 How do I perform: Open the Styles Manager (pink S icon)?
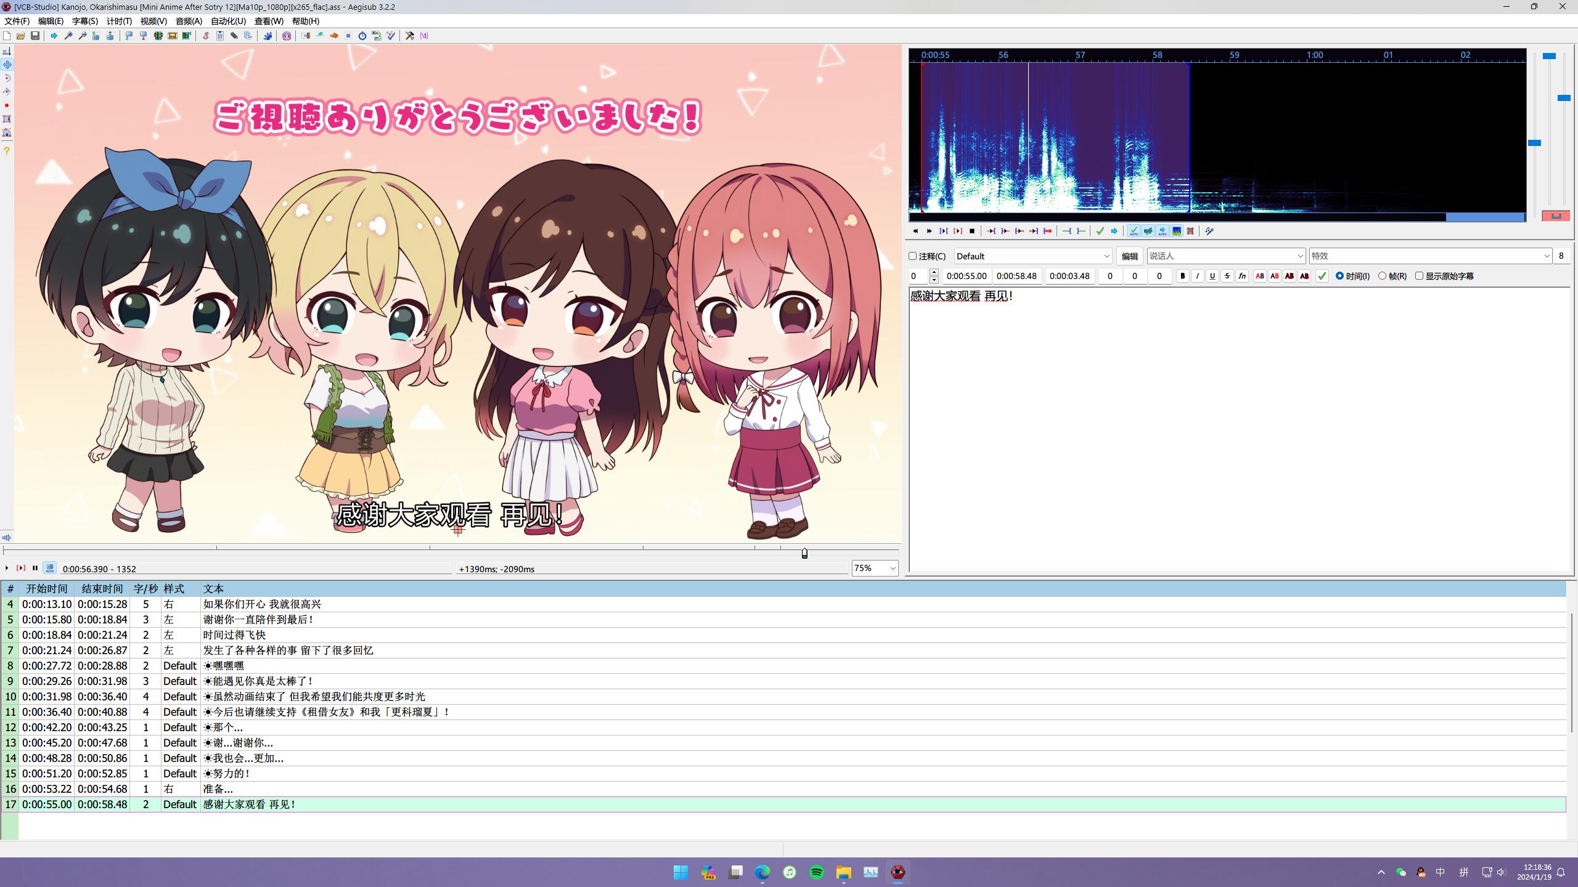206,36
